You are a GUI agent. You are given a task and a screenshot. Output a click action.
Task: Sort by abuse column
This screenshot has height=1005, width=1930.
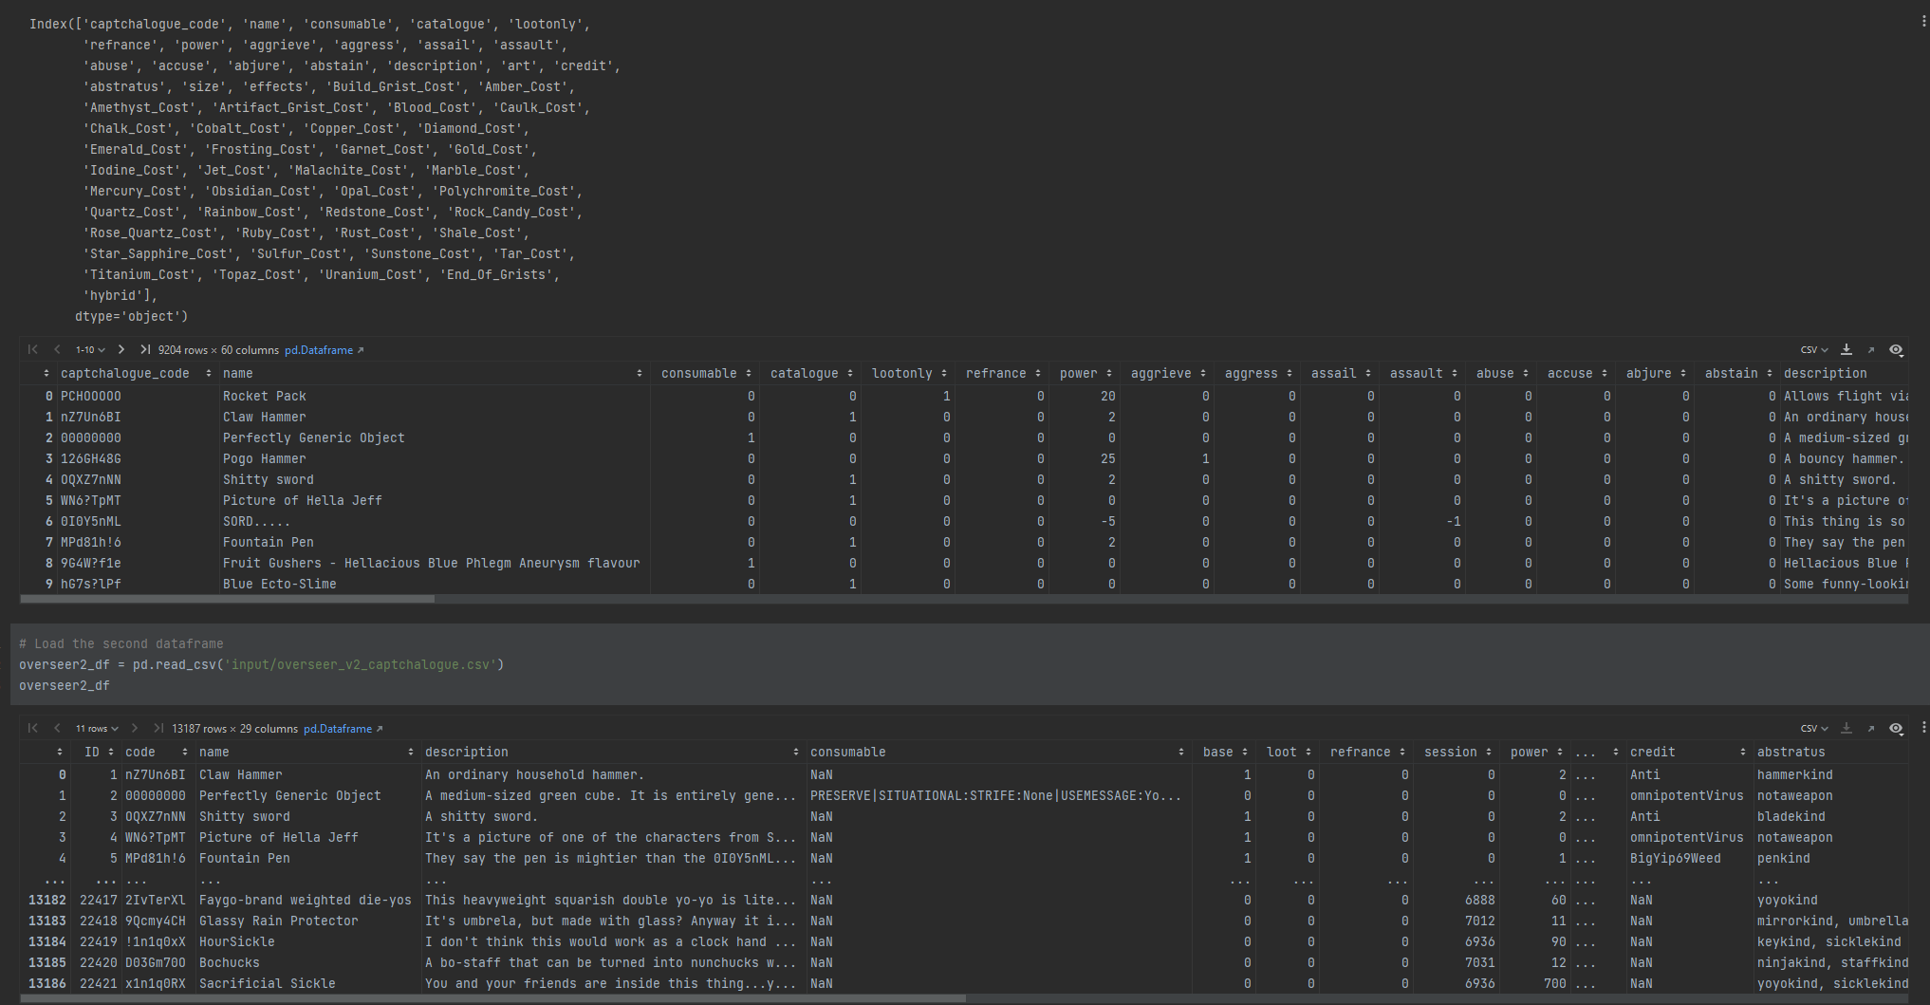tap(1526, 374)
